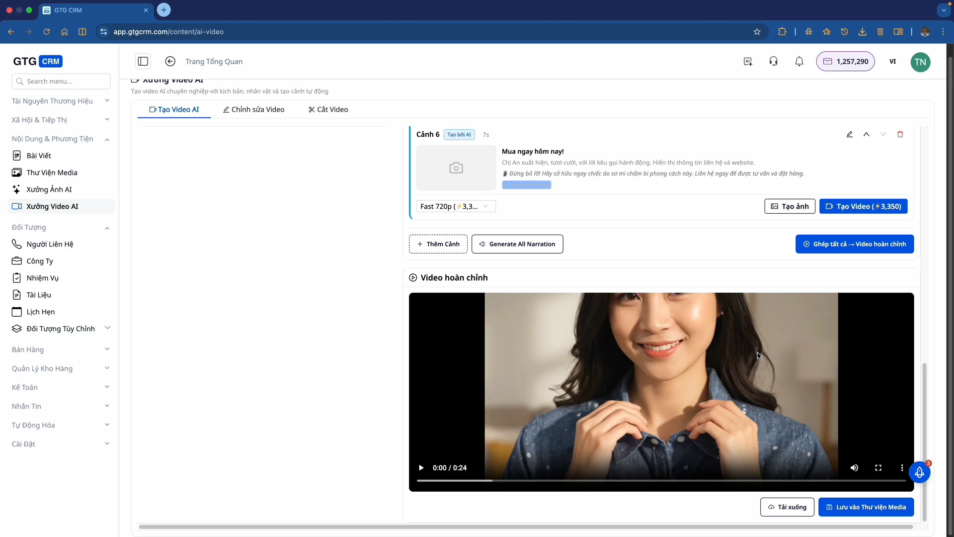This screenshot has height=537, width=954.
Task: Click Lưu vào Thư viện Media button
Action: [x=866, y=507]
